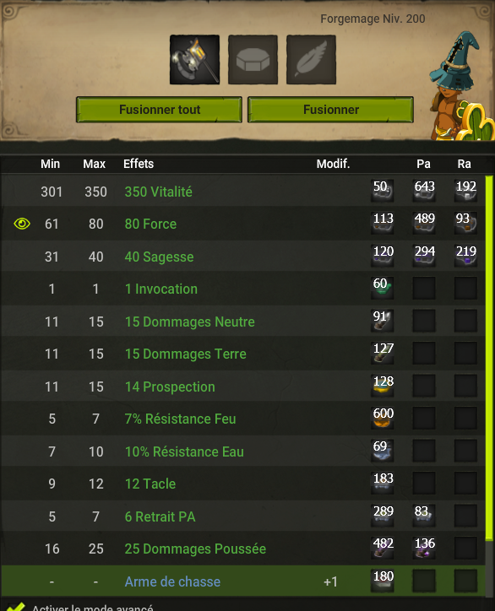Select the 600 Résistance Feu rune
Image resolution: width=495 pixels, height=611 pixels.
point(382,418)
